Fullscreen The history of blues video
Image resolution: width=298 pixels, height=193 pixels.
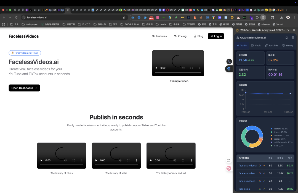74,160
